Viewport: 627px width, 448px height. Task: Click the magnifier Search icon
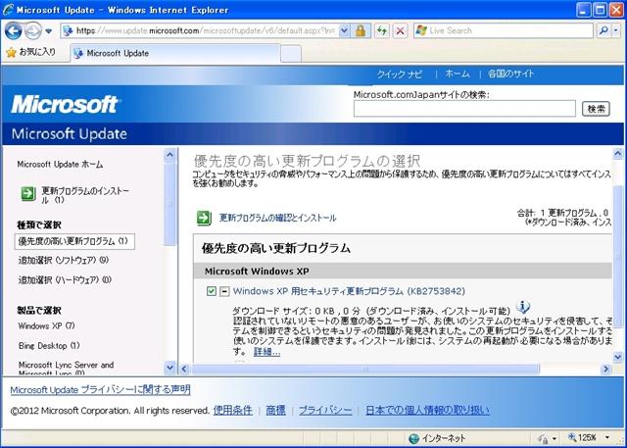(603, 30)
